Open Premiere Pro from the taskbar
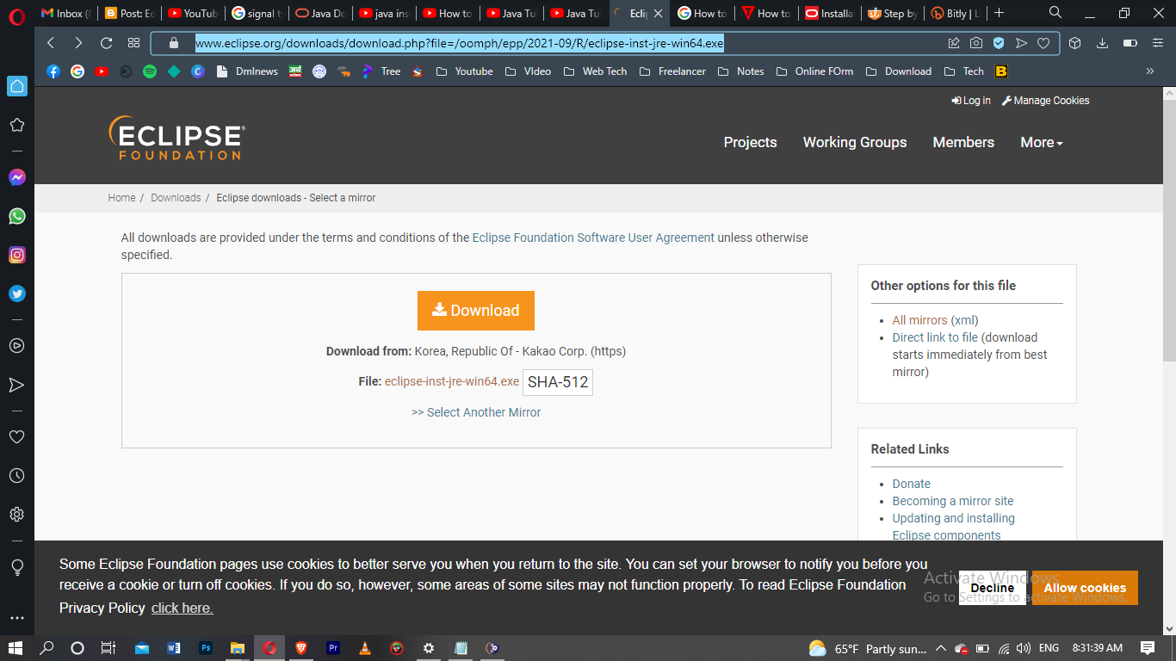Image resolution: width=1176 pixels, height=661 pixels. coord(333,648)
